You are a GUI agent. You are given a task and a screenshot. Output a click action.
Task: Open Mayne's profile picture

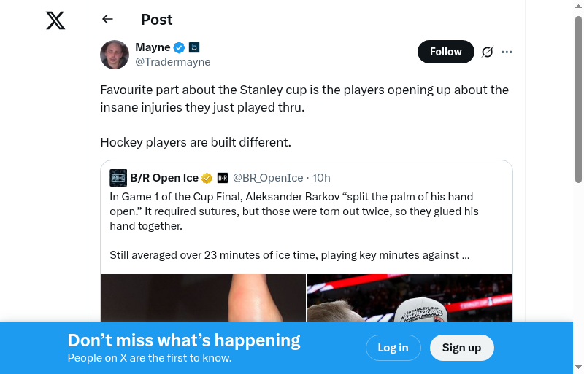(x=115, y=55)
